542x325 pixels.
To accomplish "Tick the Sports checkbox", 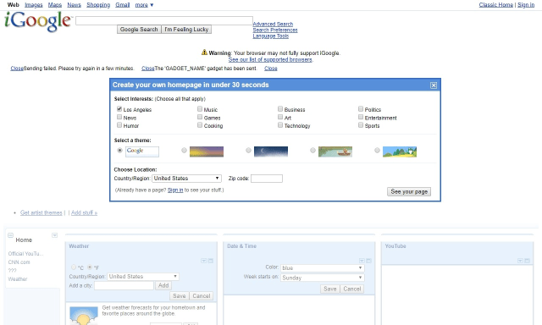I will [x=361, y=125].
